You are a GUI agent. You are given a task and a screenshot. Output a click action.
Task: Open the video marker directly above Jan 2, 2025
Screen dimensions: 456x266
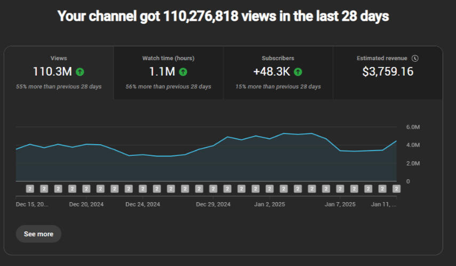(x=269, y=189)
